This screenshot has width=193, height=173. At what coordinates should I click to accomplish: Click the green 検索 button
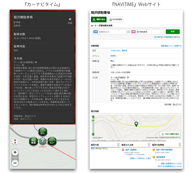[173, 32]
